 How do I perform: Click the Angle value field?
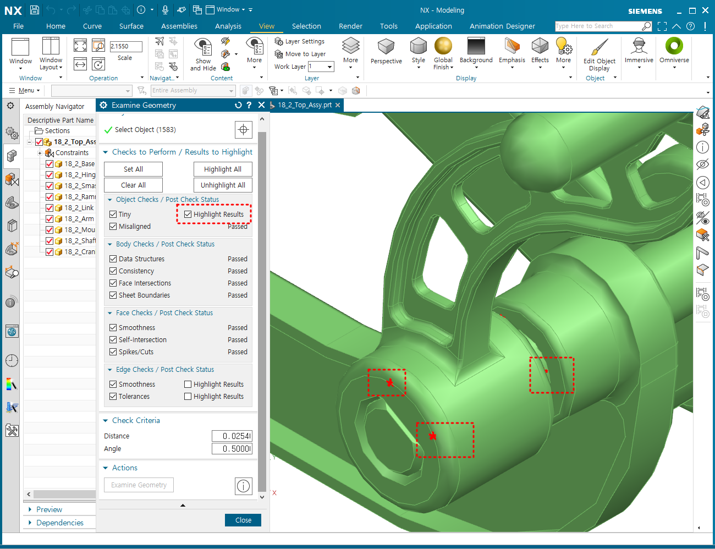point(232,449)
